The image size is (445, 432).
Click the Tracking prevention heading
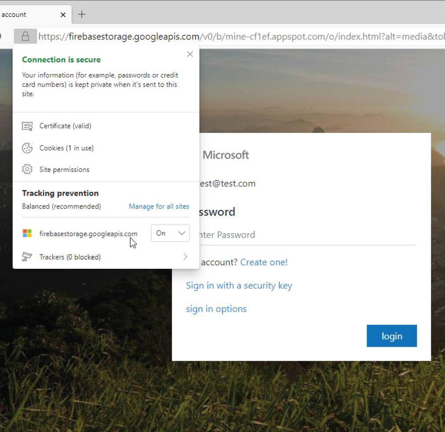pos(60,193)
